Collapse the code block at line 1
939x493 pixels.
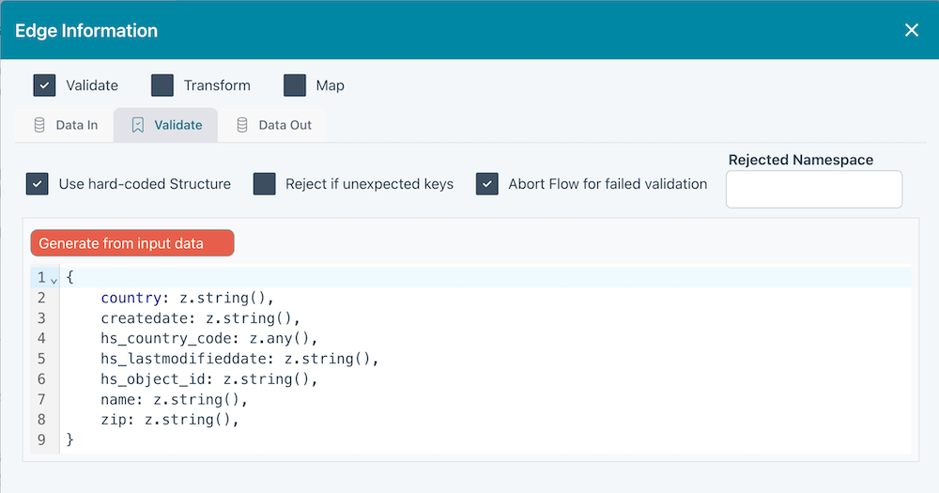[x=54, y=279]
